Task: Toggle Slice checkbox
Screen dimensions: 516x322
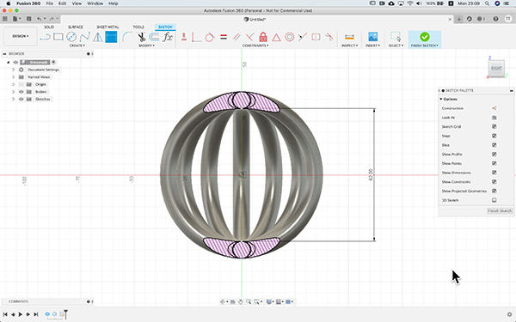Action: point(494,145)
